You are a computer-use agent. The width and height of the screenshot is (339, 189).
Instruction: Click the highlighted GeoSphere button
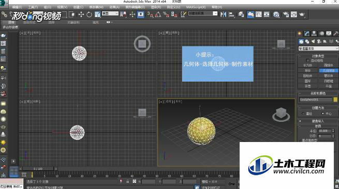(329, 71)
